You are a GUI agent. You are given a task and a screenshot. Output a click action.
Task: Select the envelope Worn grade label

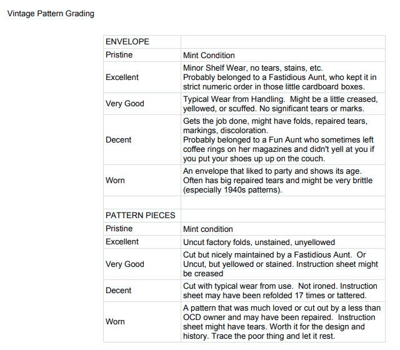click(115, 181)
